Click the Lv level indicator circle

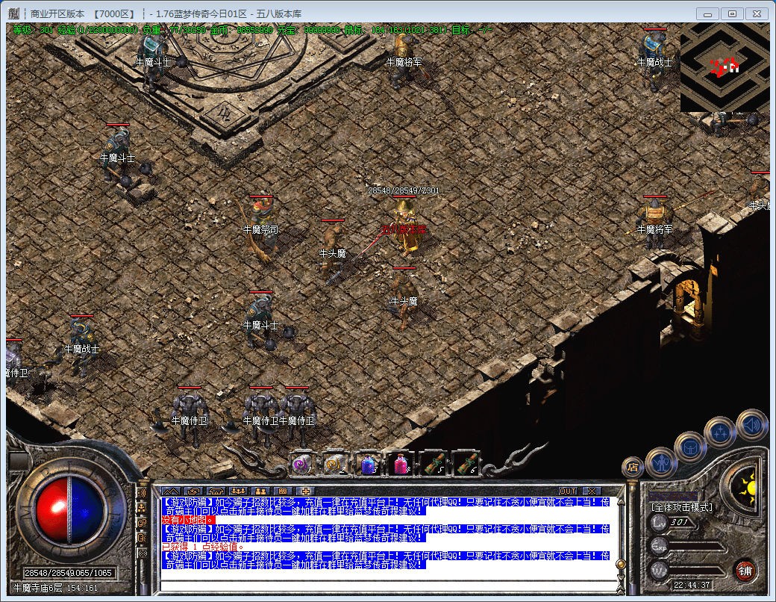point(659,523)
